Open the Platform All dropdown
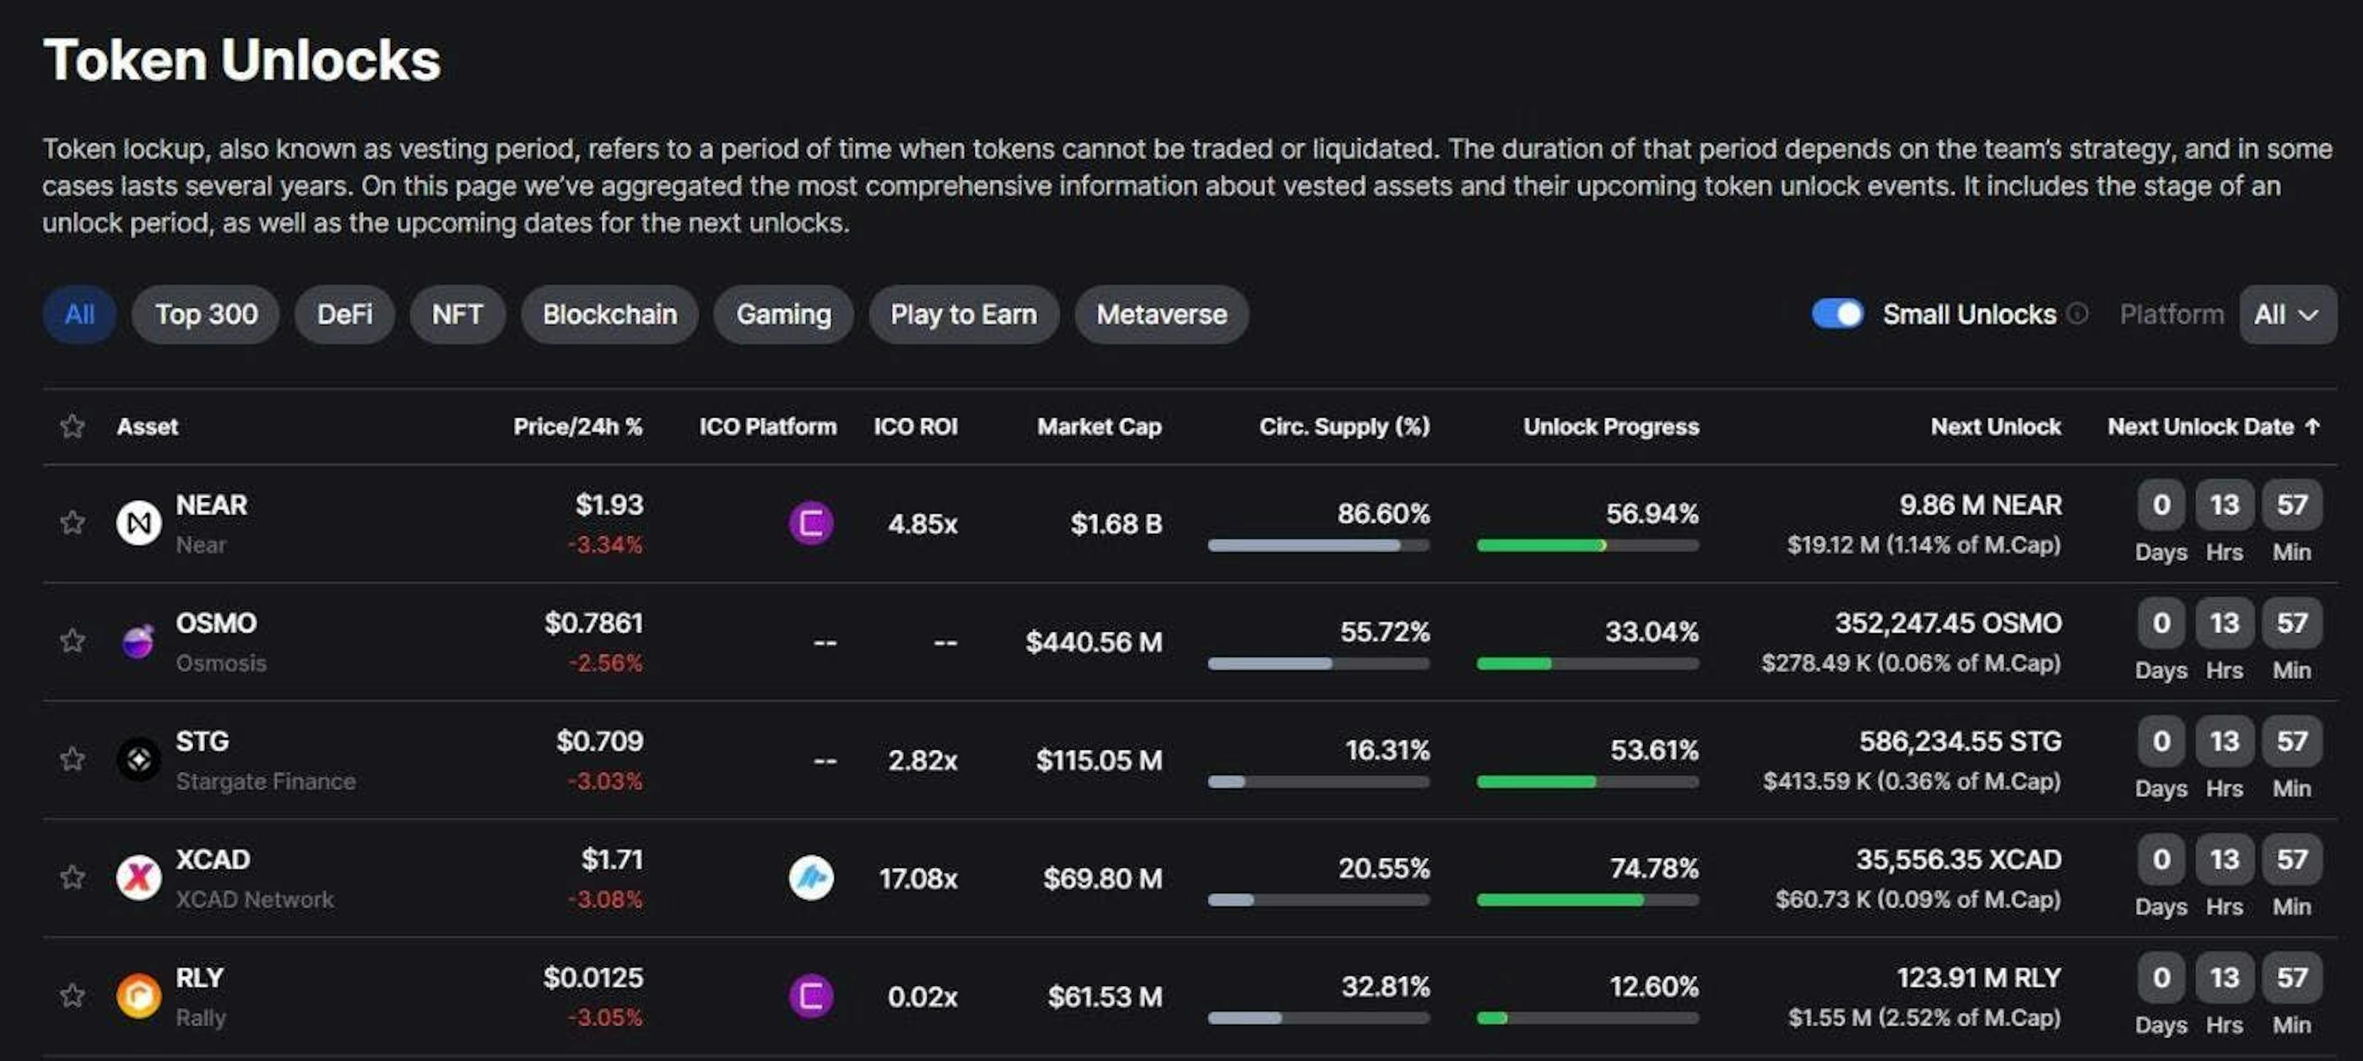 (x=2285, y=314)
